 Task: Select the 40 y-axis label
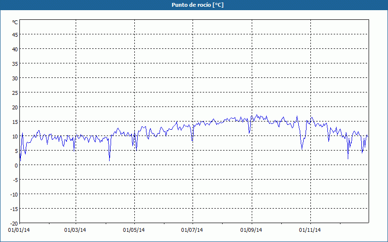coord(15,49)
